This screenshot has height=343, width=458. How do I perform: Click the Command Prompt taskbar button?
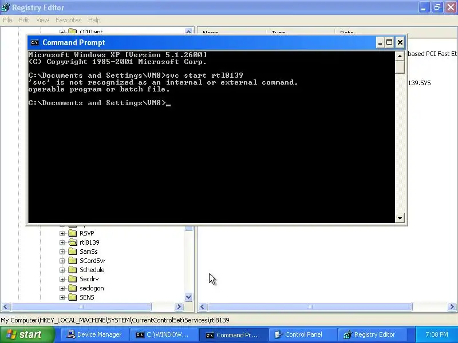click(x=232, y=335)
